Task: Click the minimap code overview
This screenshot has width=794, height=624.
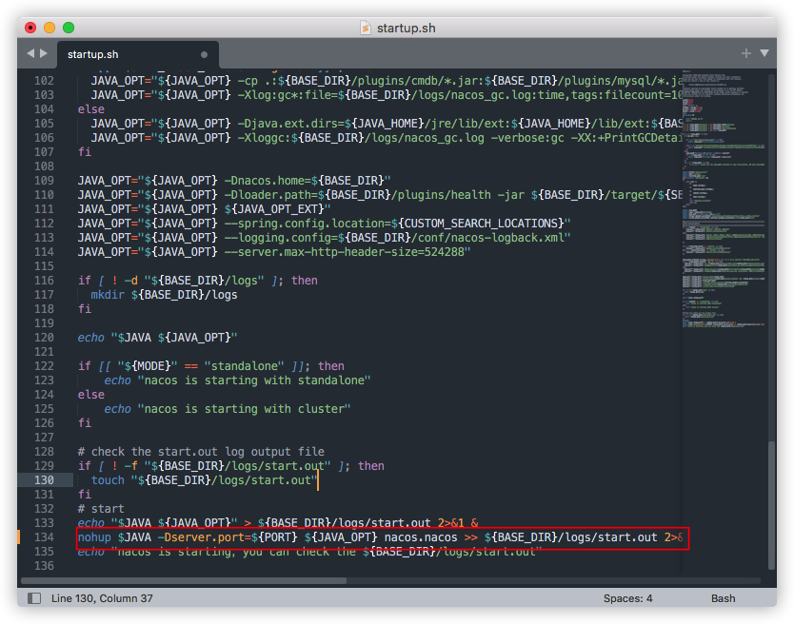Action: [724, 200]
